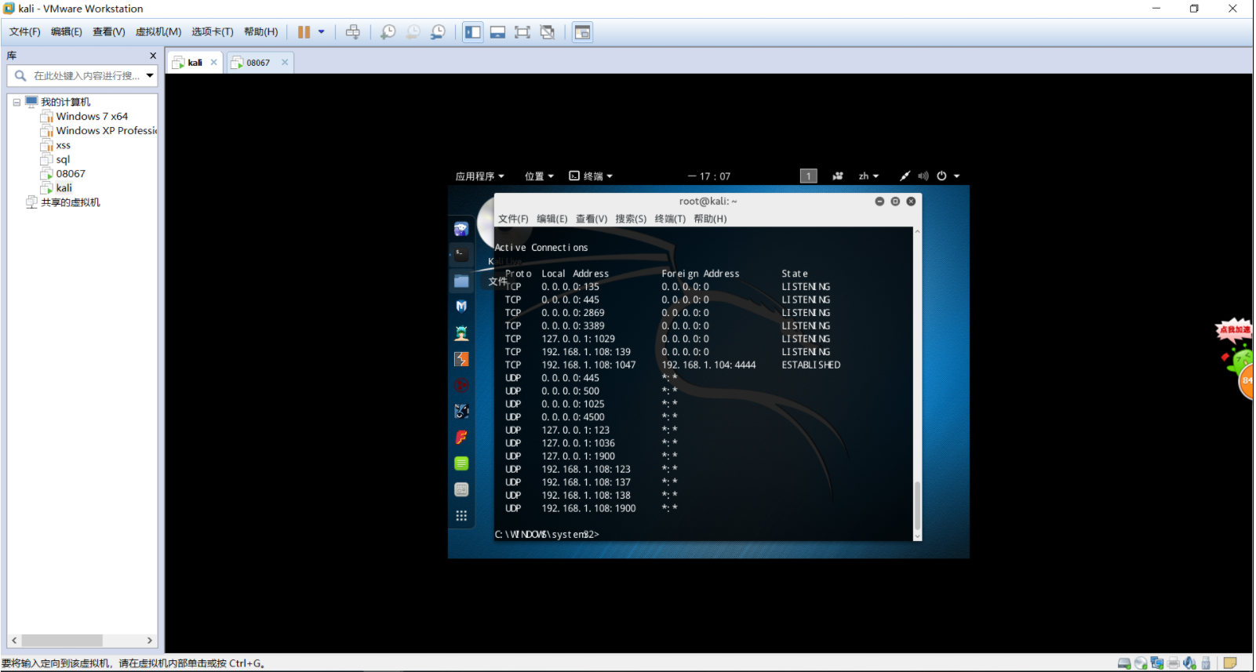Open Files from the Kali dock
The width and height of the screenshot is (1256, 672).
pyautogui.click(x=461, y=281)
